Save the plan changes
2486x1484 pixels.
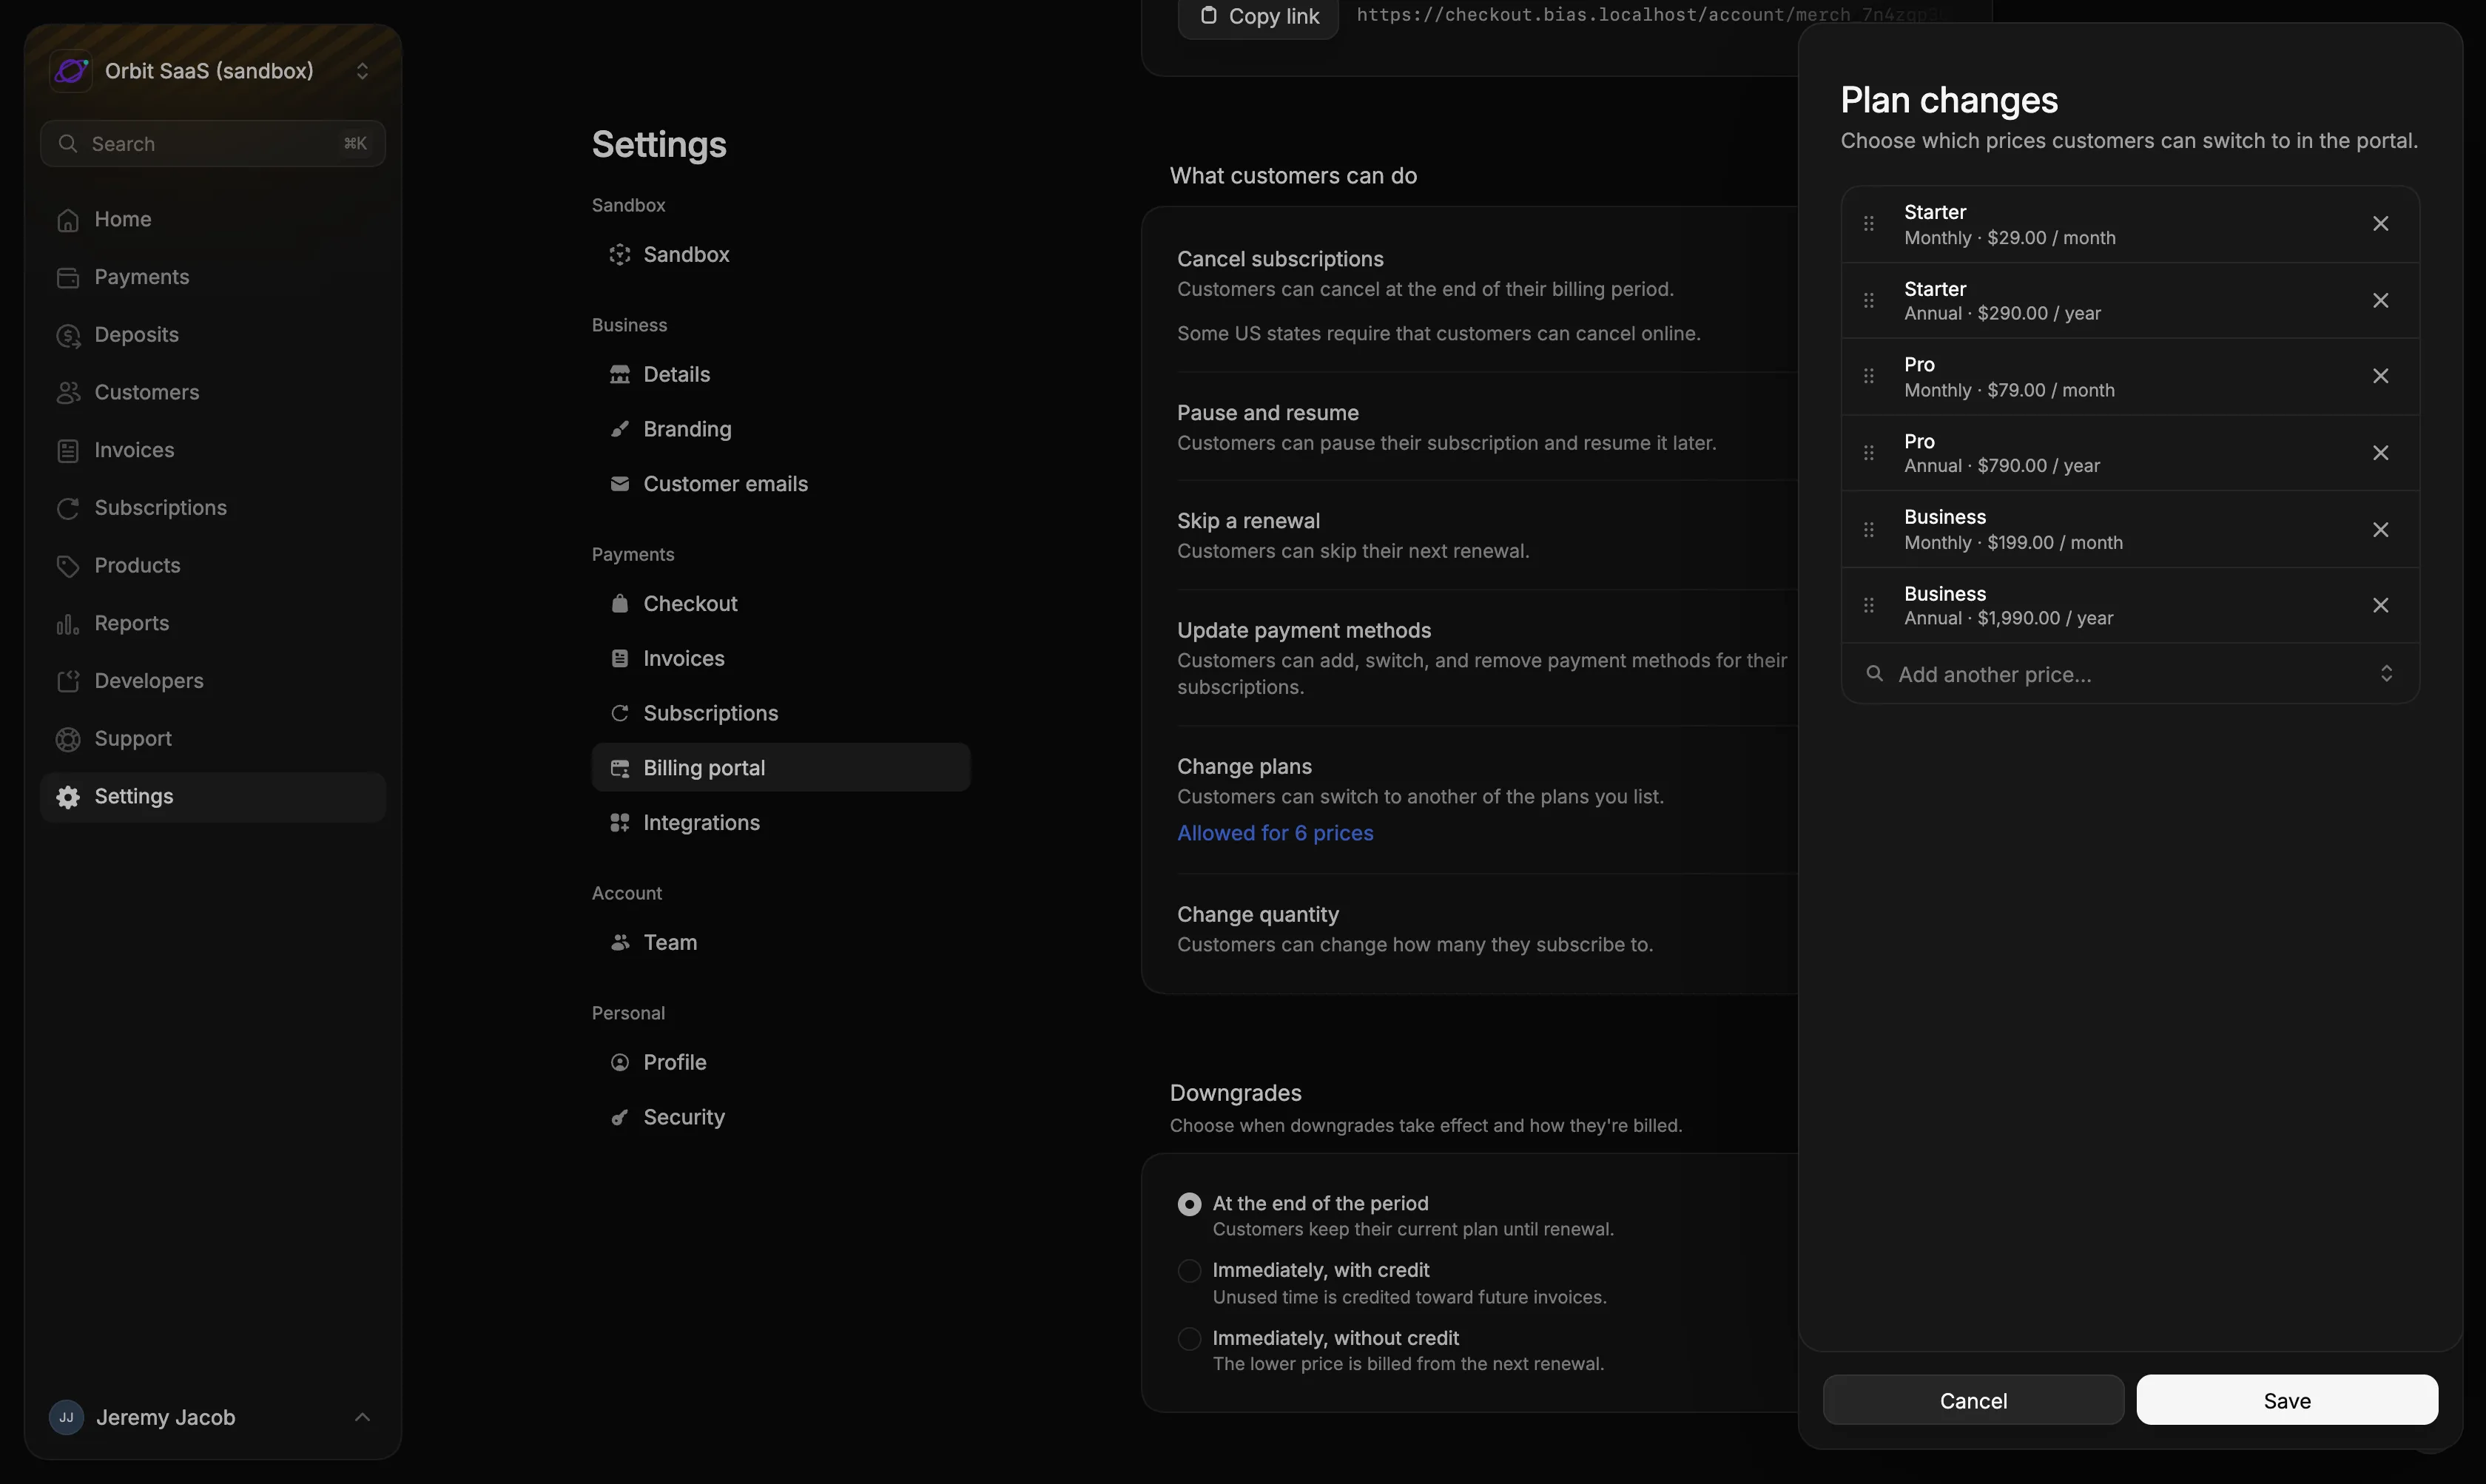[x=2287, y=1400]
